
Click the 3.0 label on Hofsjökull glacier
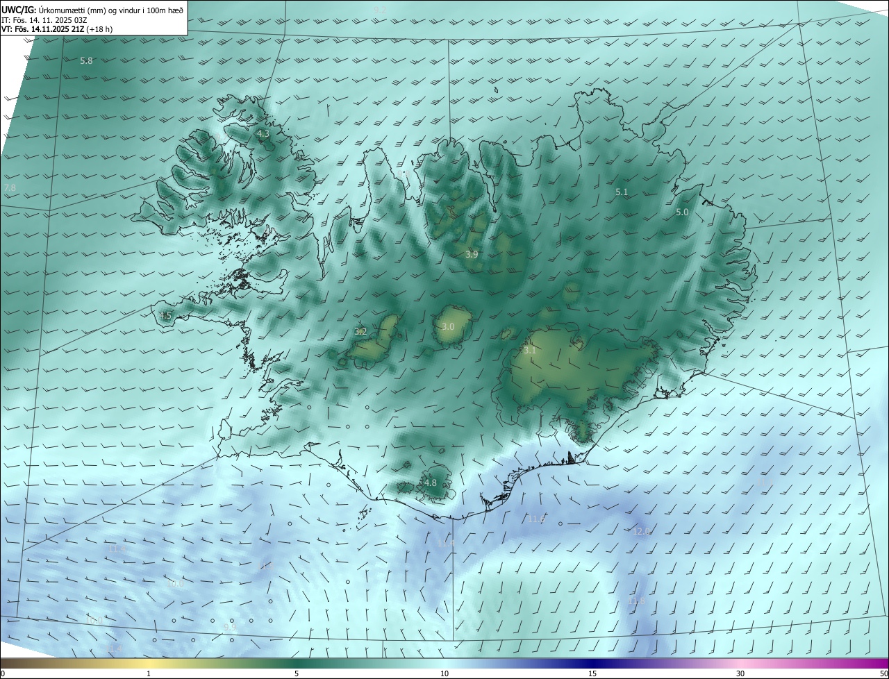pos(448,326)
